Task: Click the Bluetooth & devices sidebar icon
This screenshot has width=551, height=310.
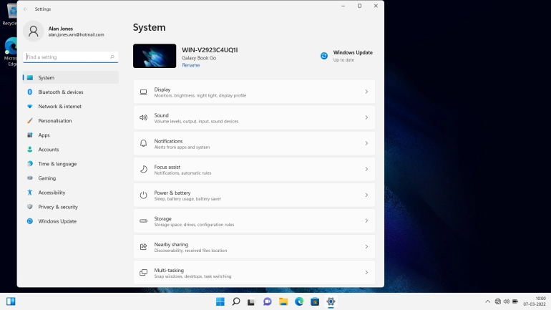Action: 30,92
